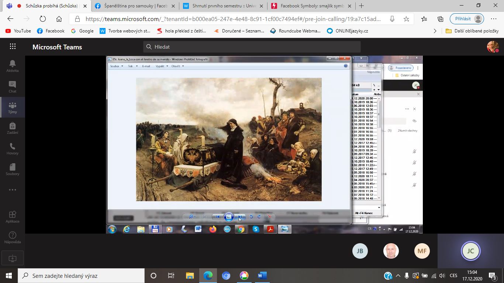This screenshot has height=283, width=504.
Task: Click the JC participant avatar
Action: pos(470,251)
